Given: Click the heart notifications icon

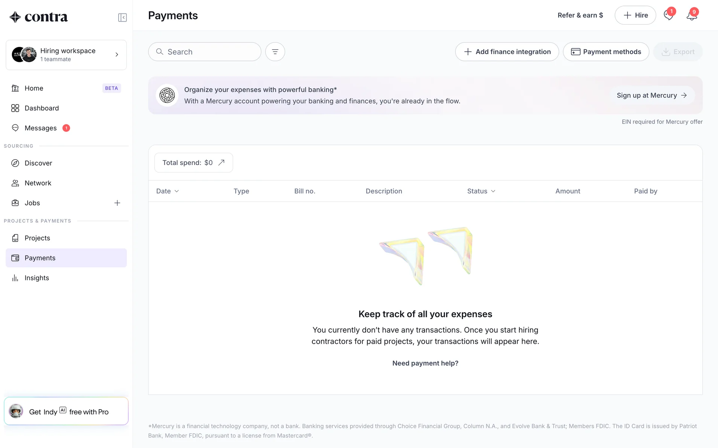Looking at the screenshot, I should tap(668, 16).
